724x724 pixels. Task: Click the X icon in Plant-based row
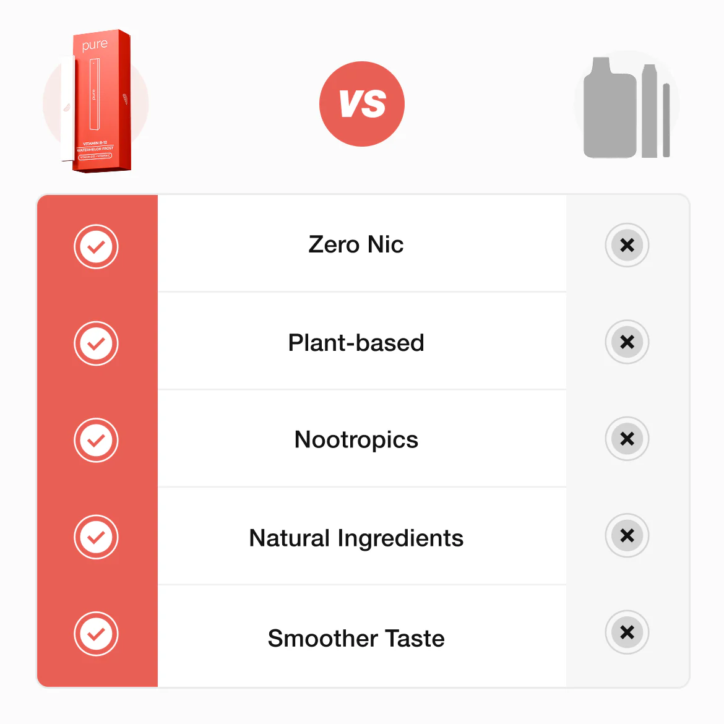click(x=627, y=342)
